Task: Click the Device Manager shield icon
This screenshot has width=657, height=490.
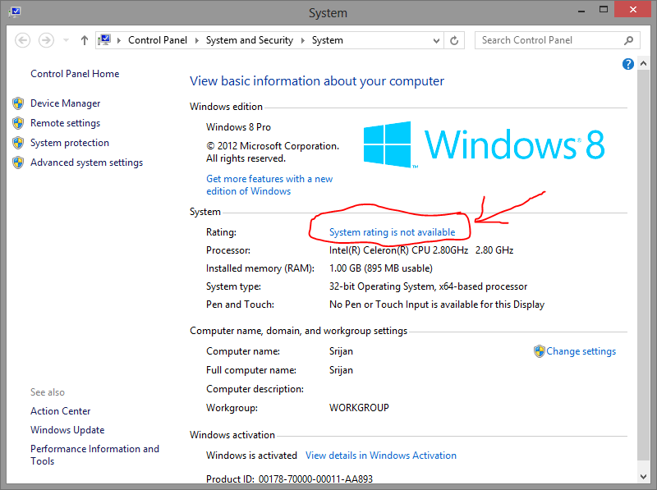Action: click(x=18, y=103)
